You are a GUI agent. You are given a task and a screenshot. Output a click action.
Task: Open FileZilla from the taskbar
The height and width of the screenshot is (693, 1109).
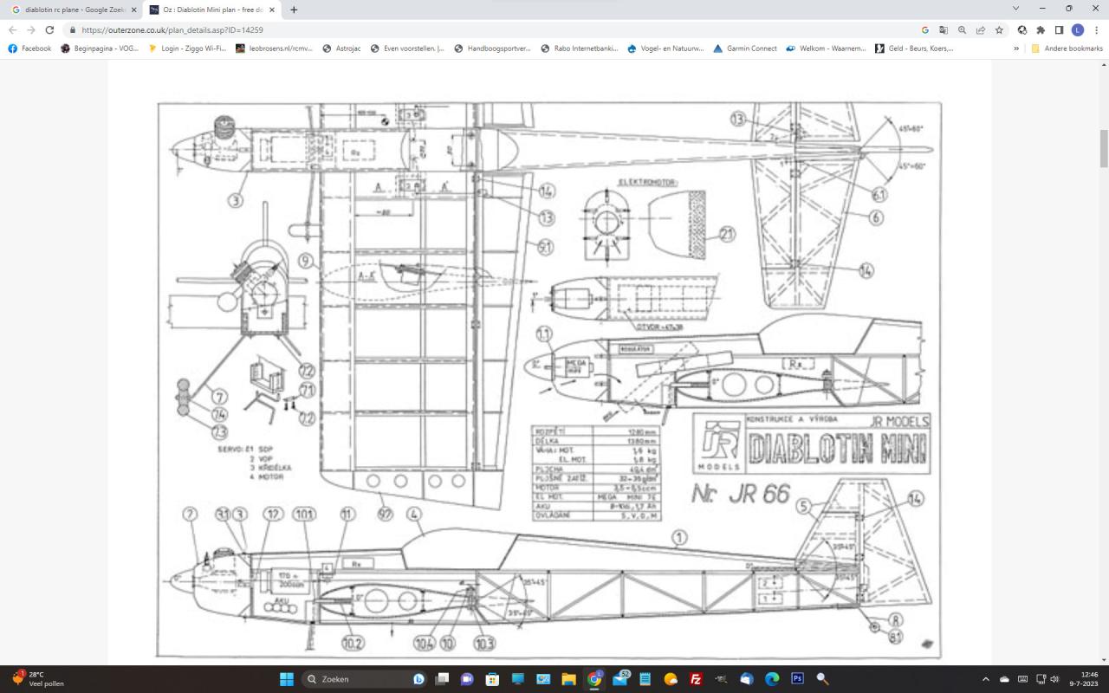[696, 679]
